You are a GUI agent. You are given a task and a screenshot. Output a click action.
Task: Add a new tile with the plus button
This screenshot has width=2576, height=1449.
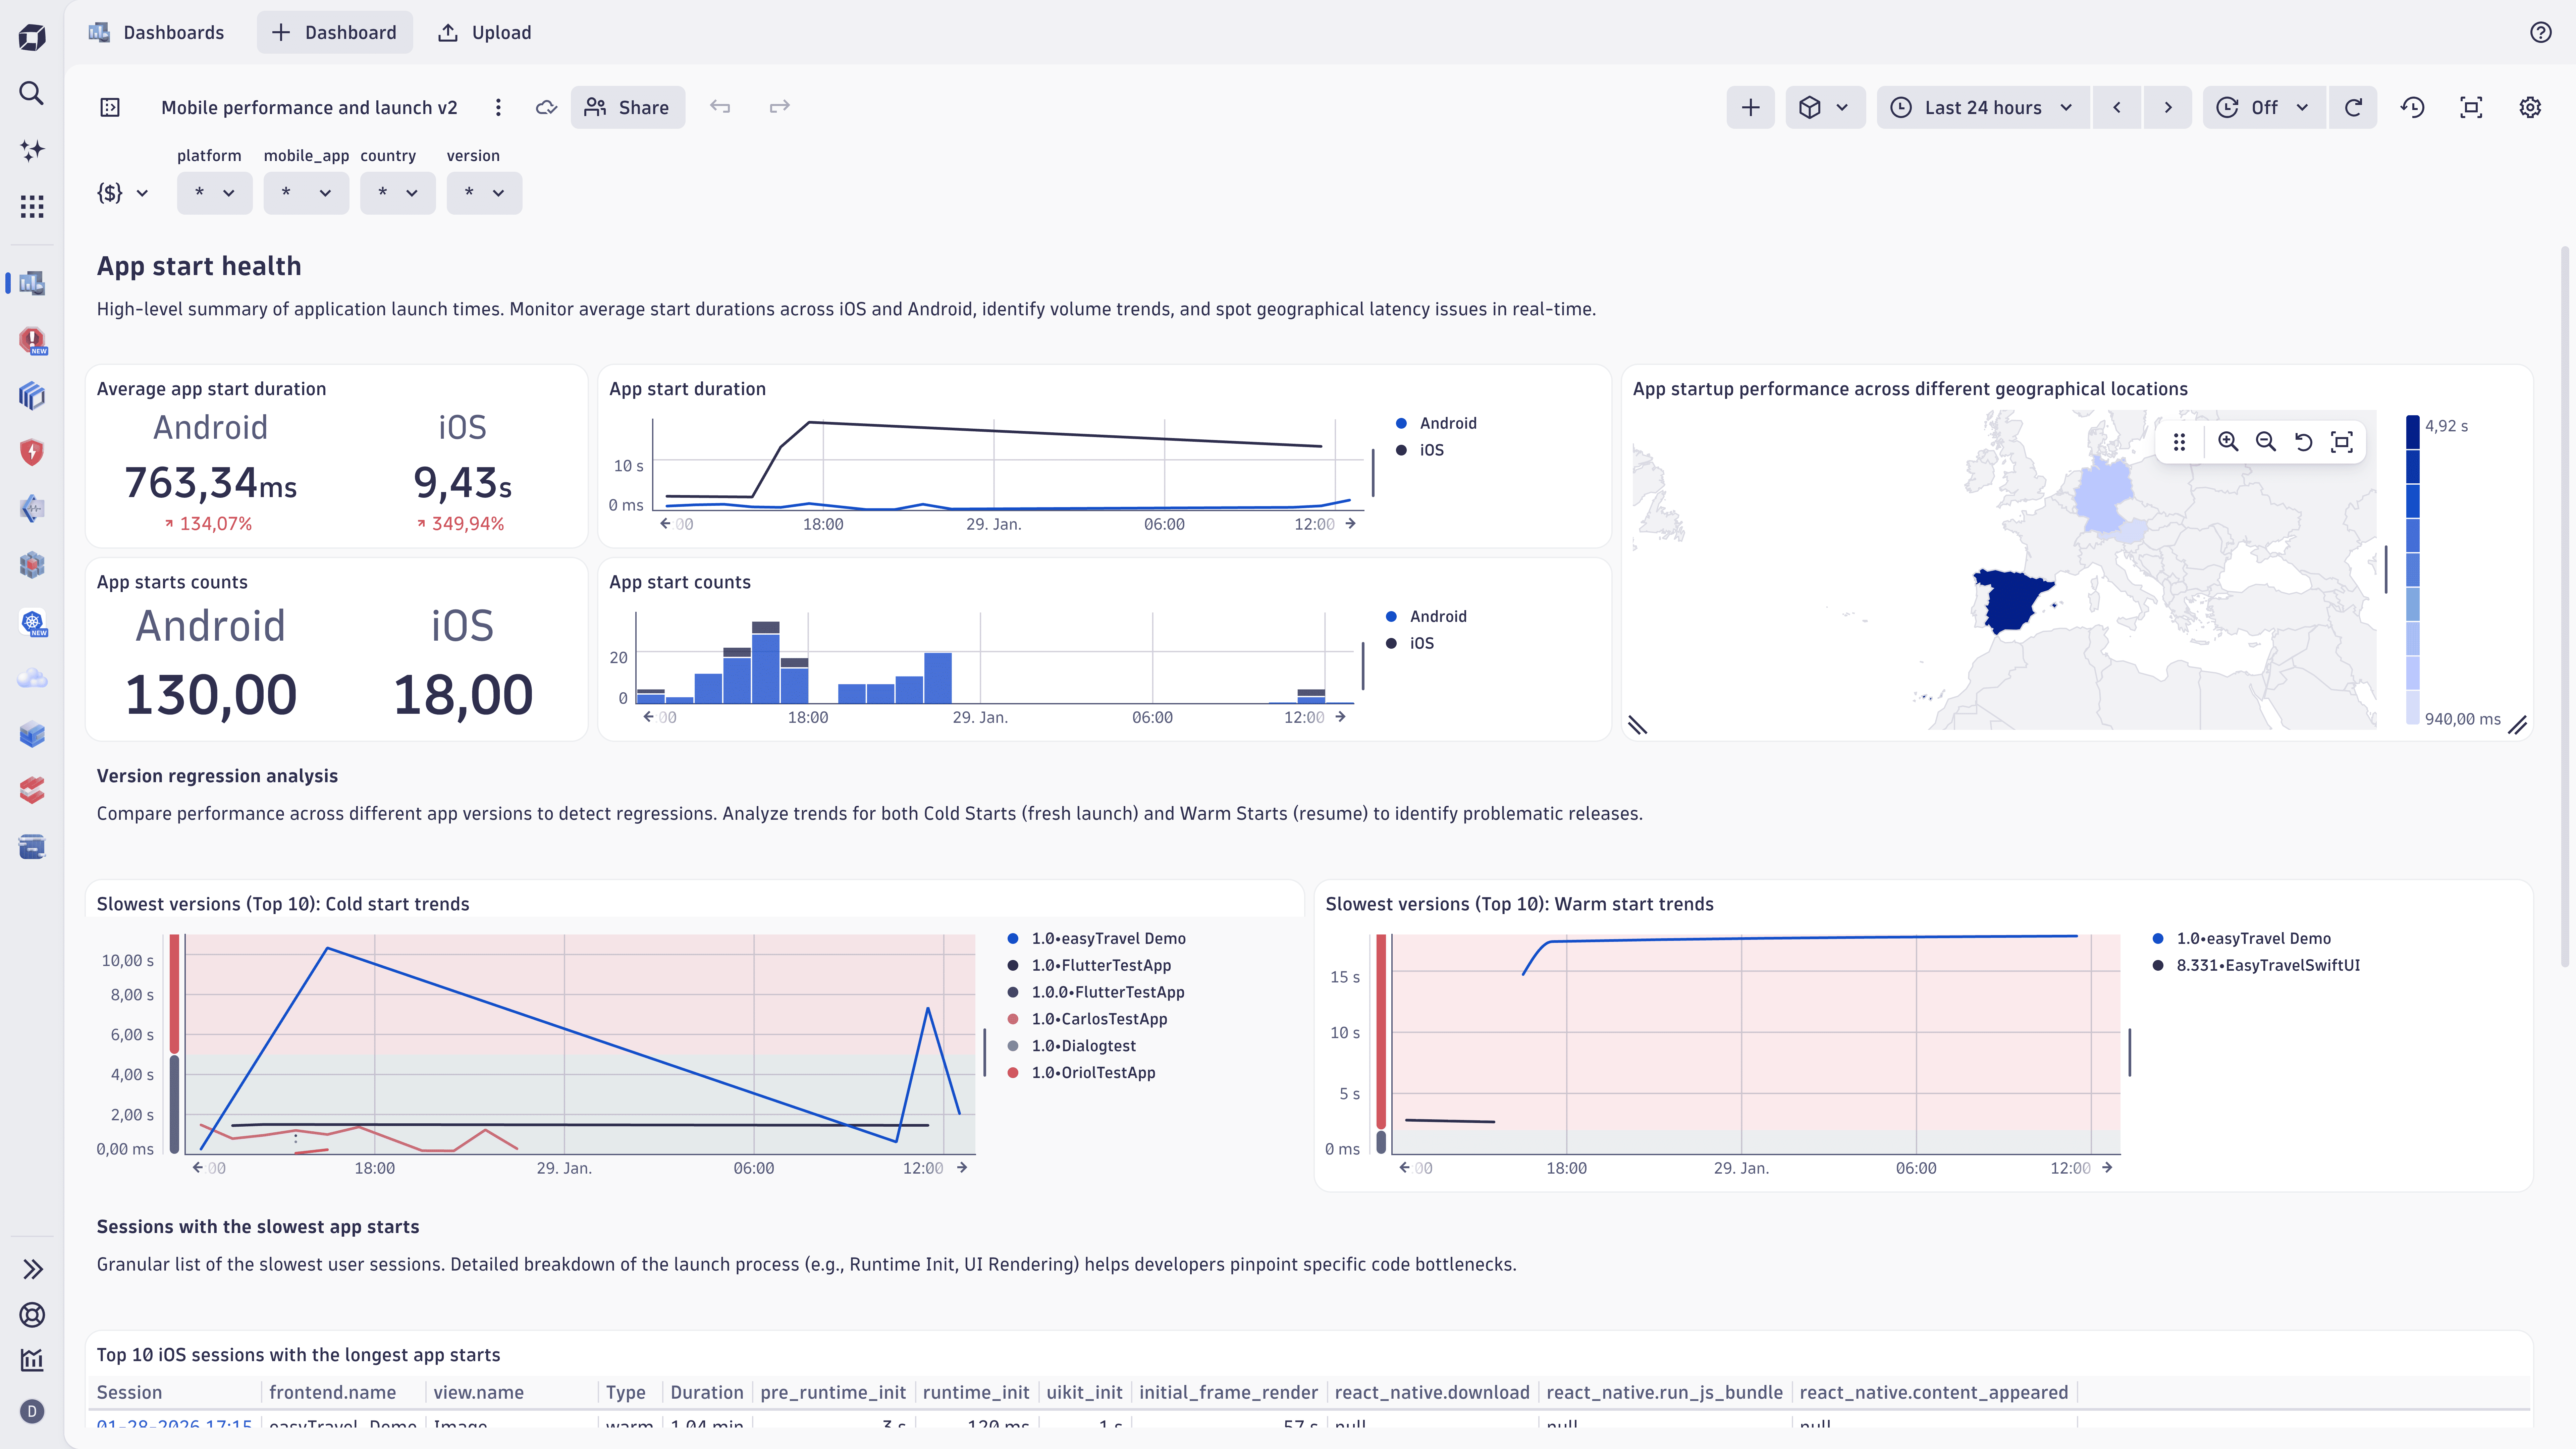(1750, 107)
